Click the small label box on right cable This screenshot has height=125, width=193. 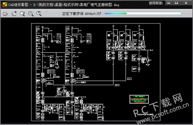tap(129, 79)
